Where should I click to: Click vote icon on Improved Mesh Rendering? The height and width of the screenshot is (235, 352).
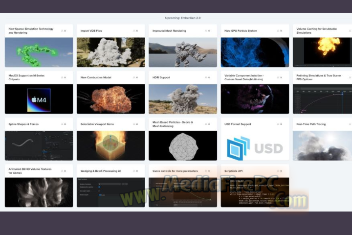(x=206, y=31)
